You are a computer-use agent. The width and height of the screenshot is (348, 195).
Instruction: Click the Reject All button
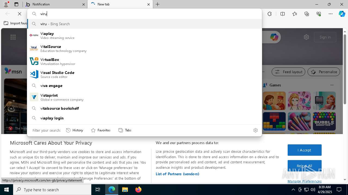tap(304, 166)
